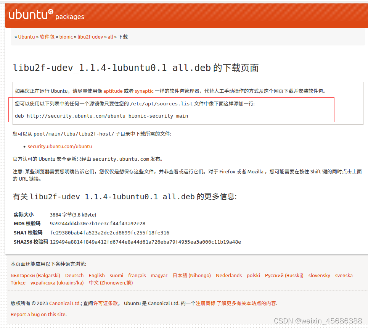Screen dimensions: 368x328
Task: Open the aptitude package manager link
Action: (x=113, y=91)
